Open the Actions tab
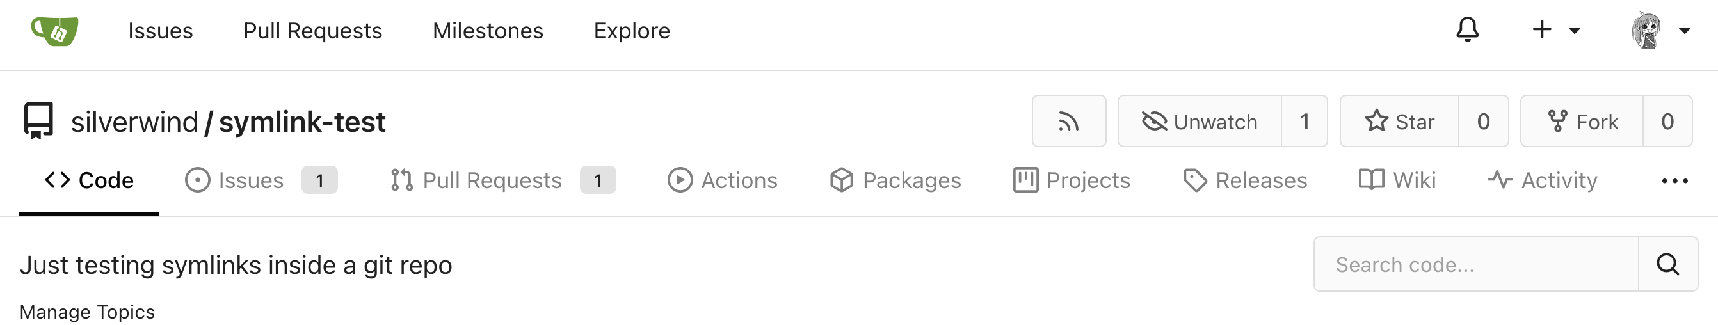The image size is (1718, 325). click(722, 180)
